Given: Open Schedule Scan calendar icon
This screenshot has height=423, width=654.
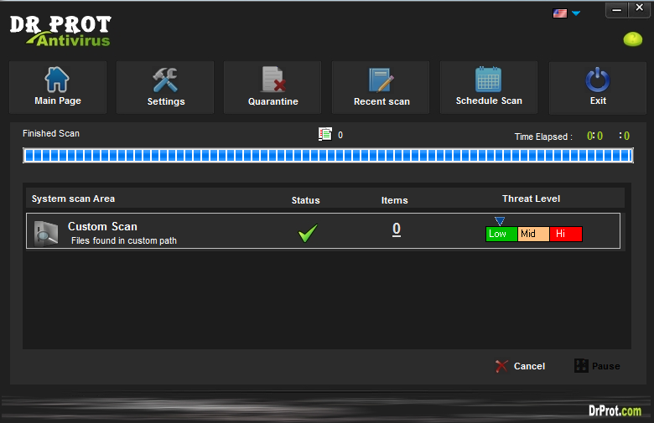Looking at the screenshot, I should pyautogui.click(x=489, y=80).
